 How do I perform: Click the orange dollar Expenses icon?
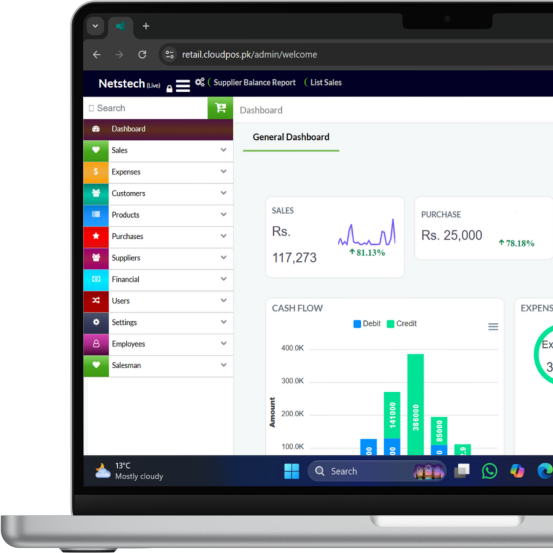pyautogui.click(x=96, y=172)
